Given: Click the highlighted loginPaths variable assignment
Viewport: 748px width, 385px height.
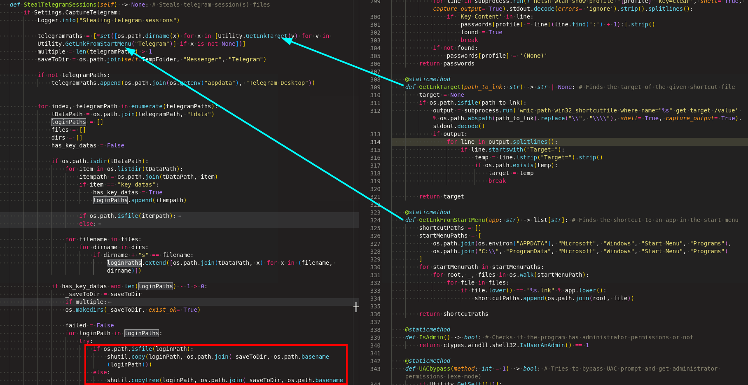Looking at the screenshot, I should [x=68, y=122].
